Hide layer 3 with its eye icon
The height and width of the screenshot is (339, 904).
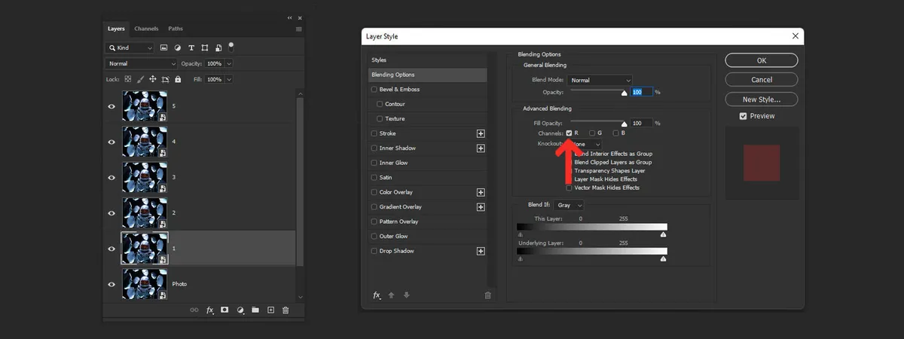(x=111, y=177)
